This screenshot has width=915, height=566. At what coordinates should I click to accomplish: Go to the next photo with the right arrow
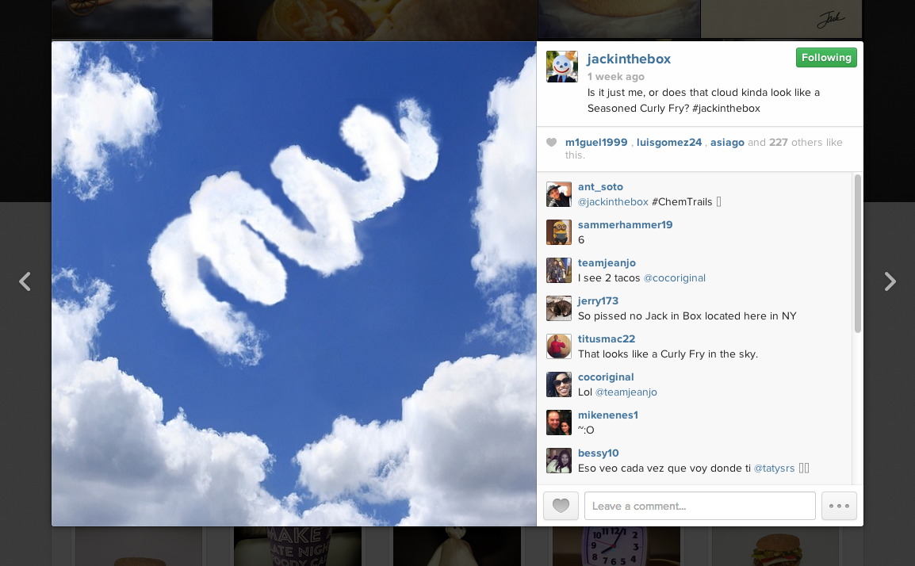point(890,281)
